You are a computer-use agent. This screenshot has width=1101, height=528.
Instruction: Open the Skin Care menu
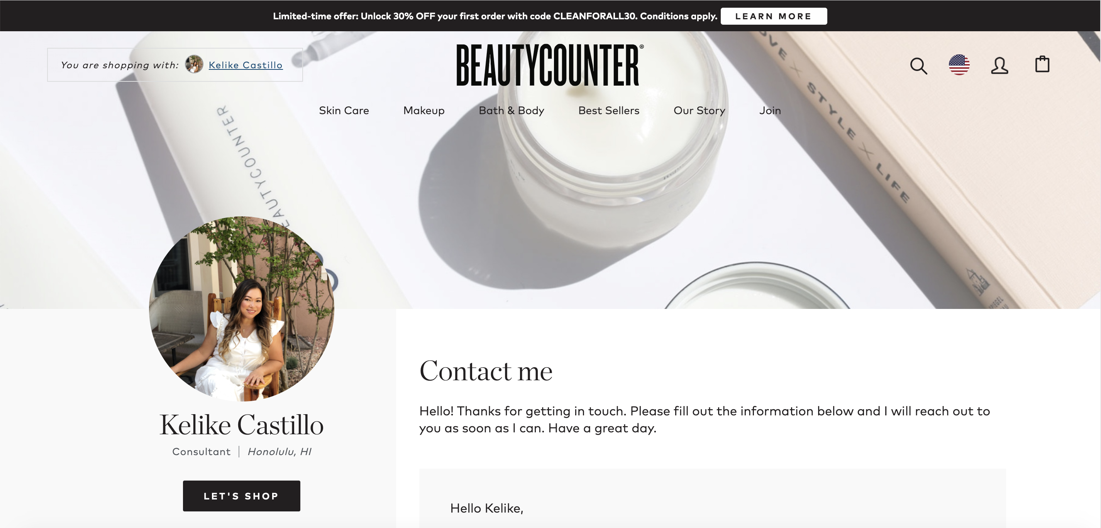click(344, 111)
